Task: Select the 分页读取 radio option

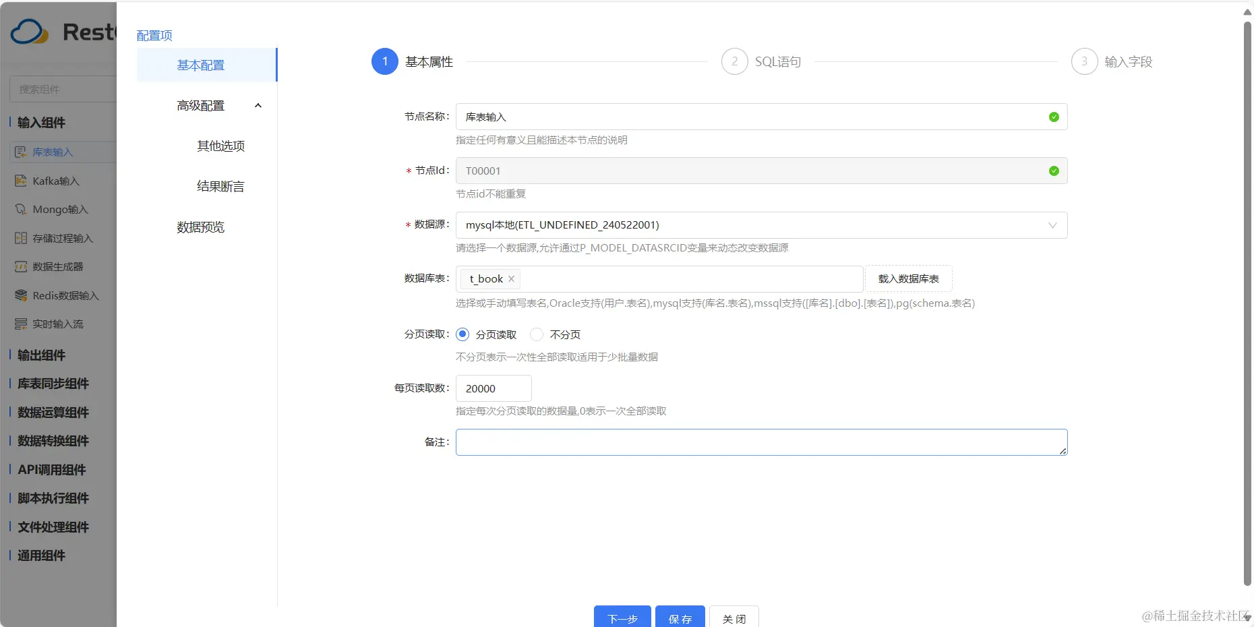Action: coord(462,334)
